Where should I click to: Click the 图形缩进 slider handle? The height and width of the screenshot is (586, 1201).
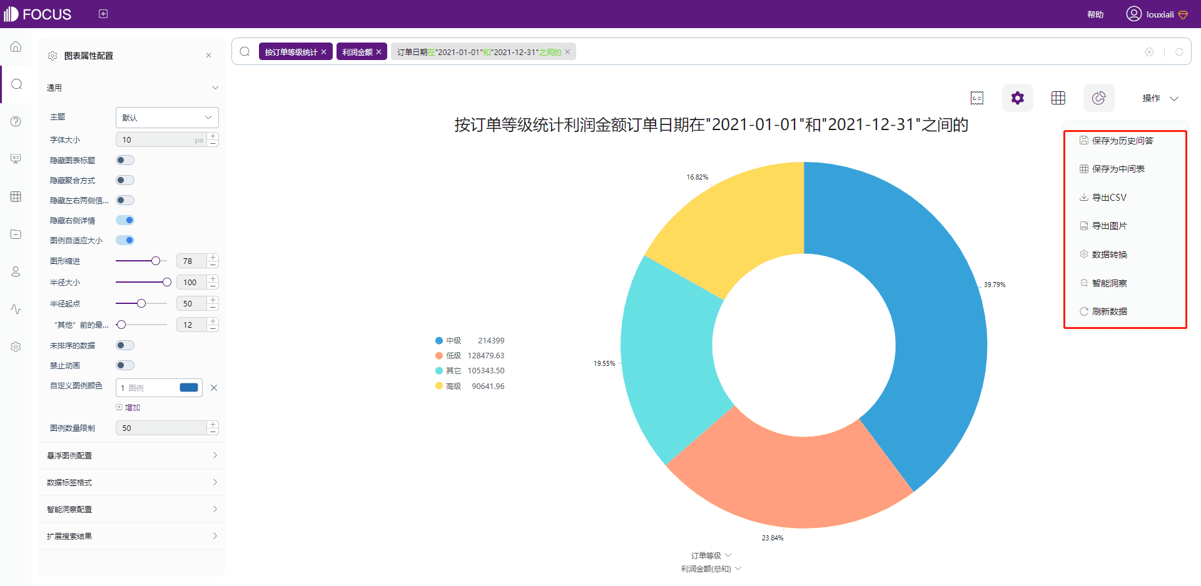[156, 261]
